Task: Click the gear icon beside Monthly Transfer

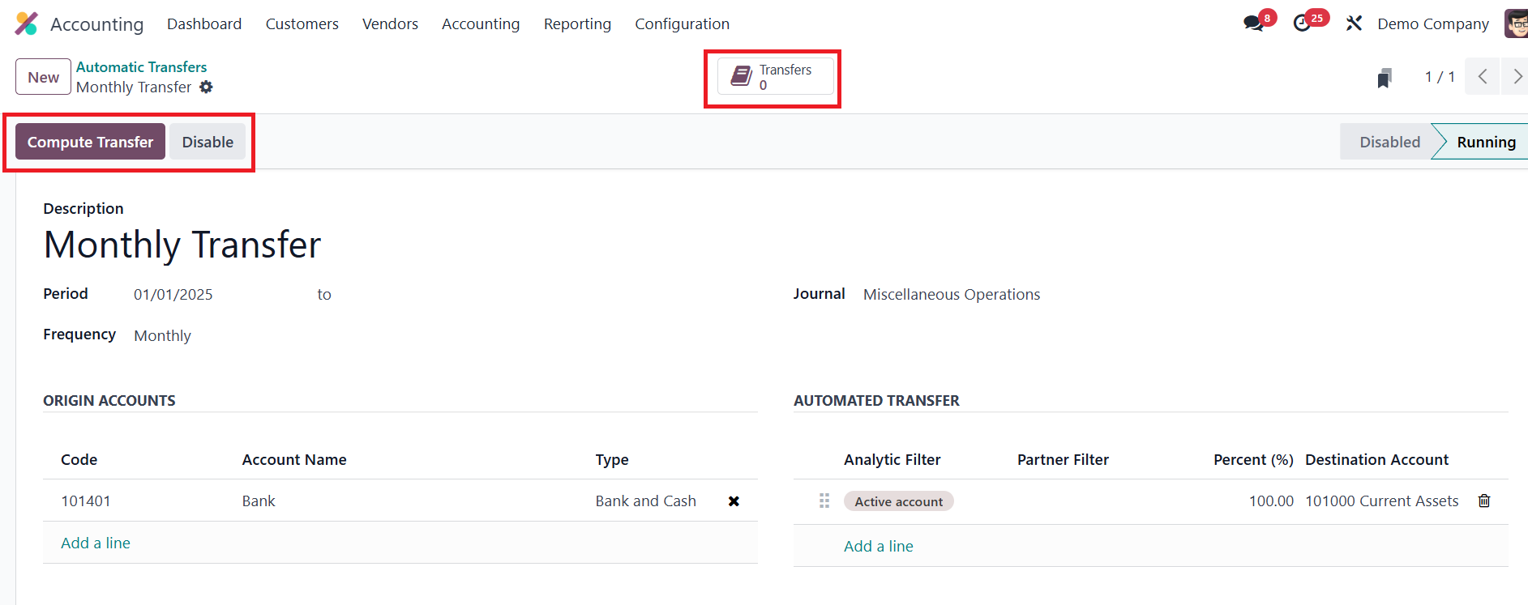Action: coord(207,87)
